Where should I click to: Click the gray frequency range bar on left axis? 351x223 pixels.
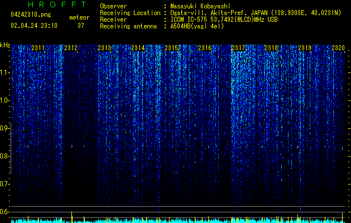click(x=11, y=148)
